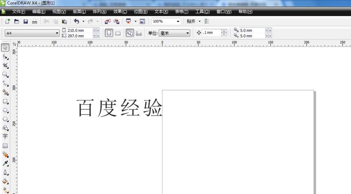Open snap options icon next to 贴齐
351x194 pixels.
point(207,21)
